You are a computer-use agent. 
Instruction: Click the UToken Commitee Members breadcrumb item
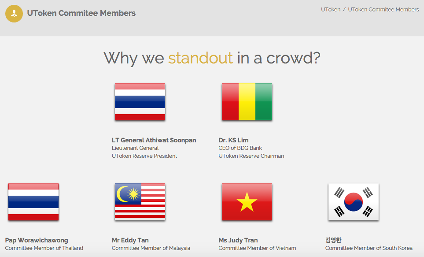point(383,9)
